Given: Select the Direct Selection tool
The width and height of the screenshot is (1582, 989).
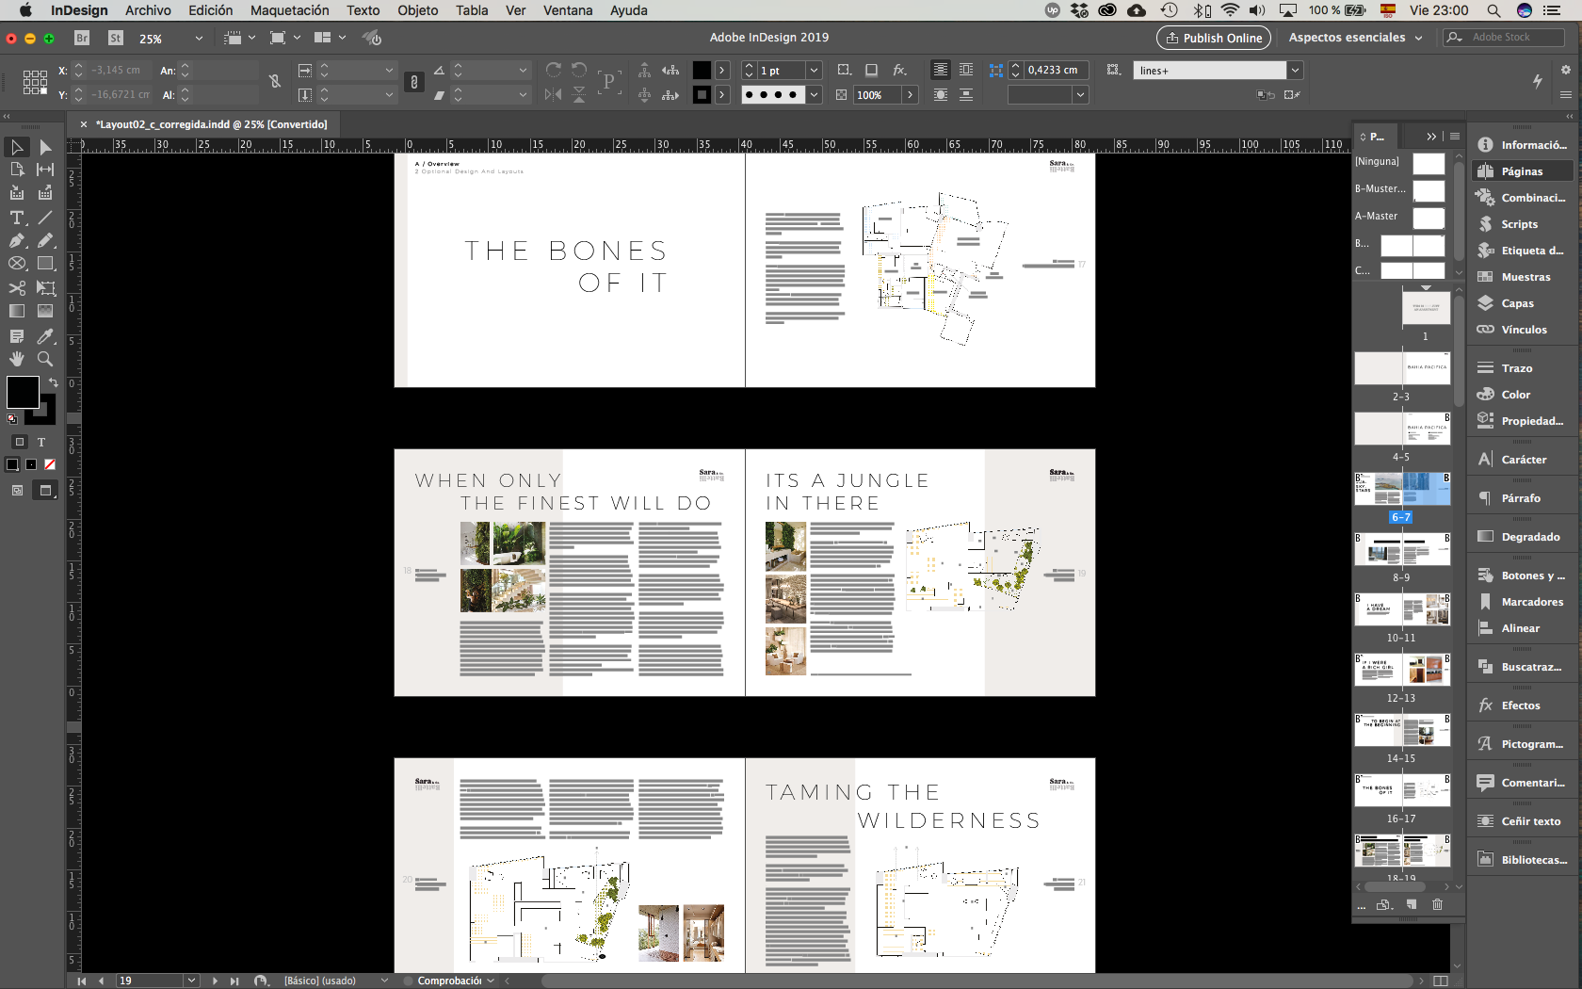Looking at the screenshot, I should tap(45, 147).
